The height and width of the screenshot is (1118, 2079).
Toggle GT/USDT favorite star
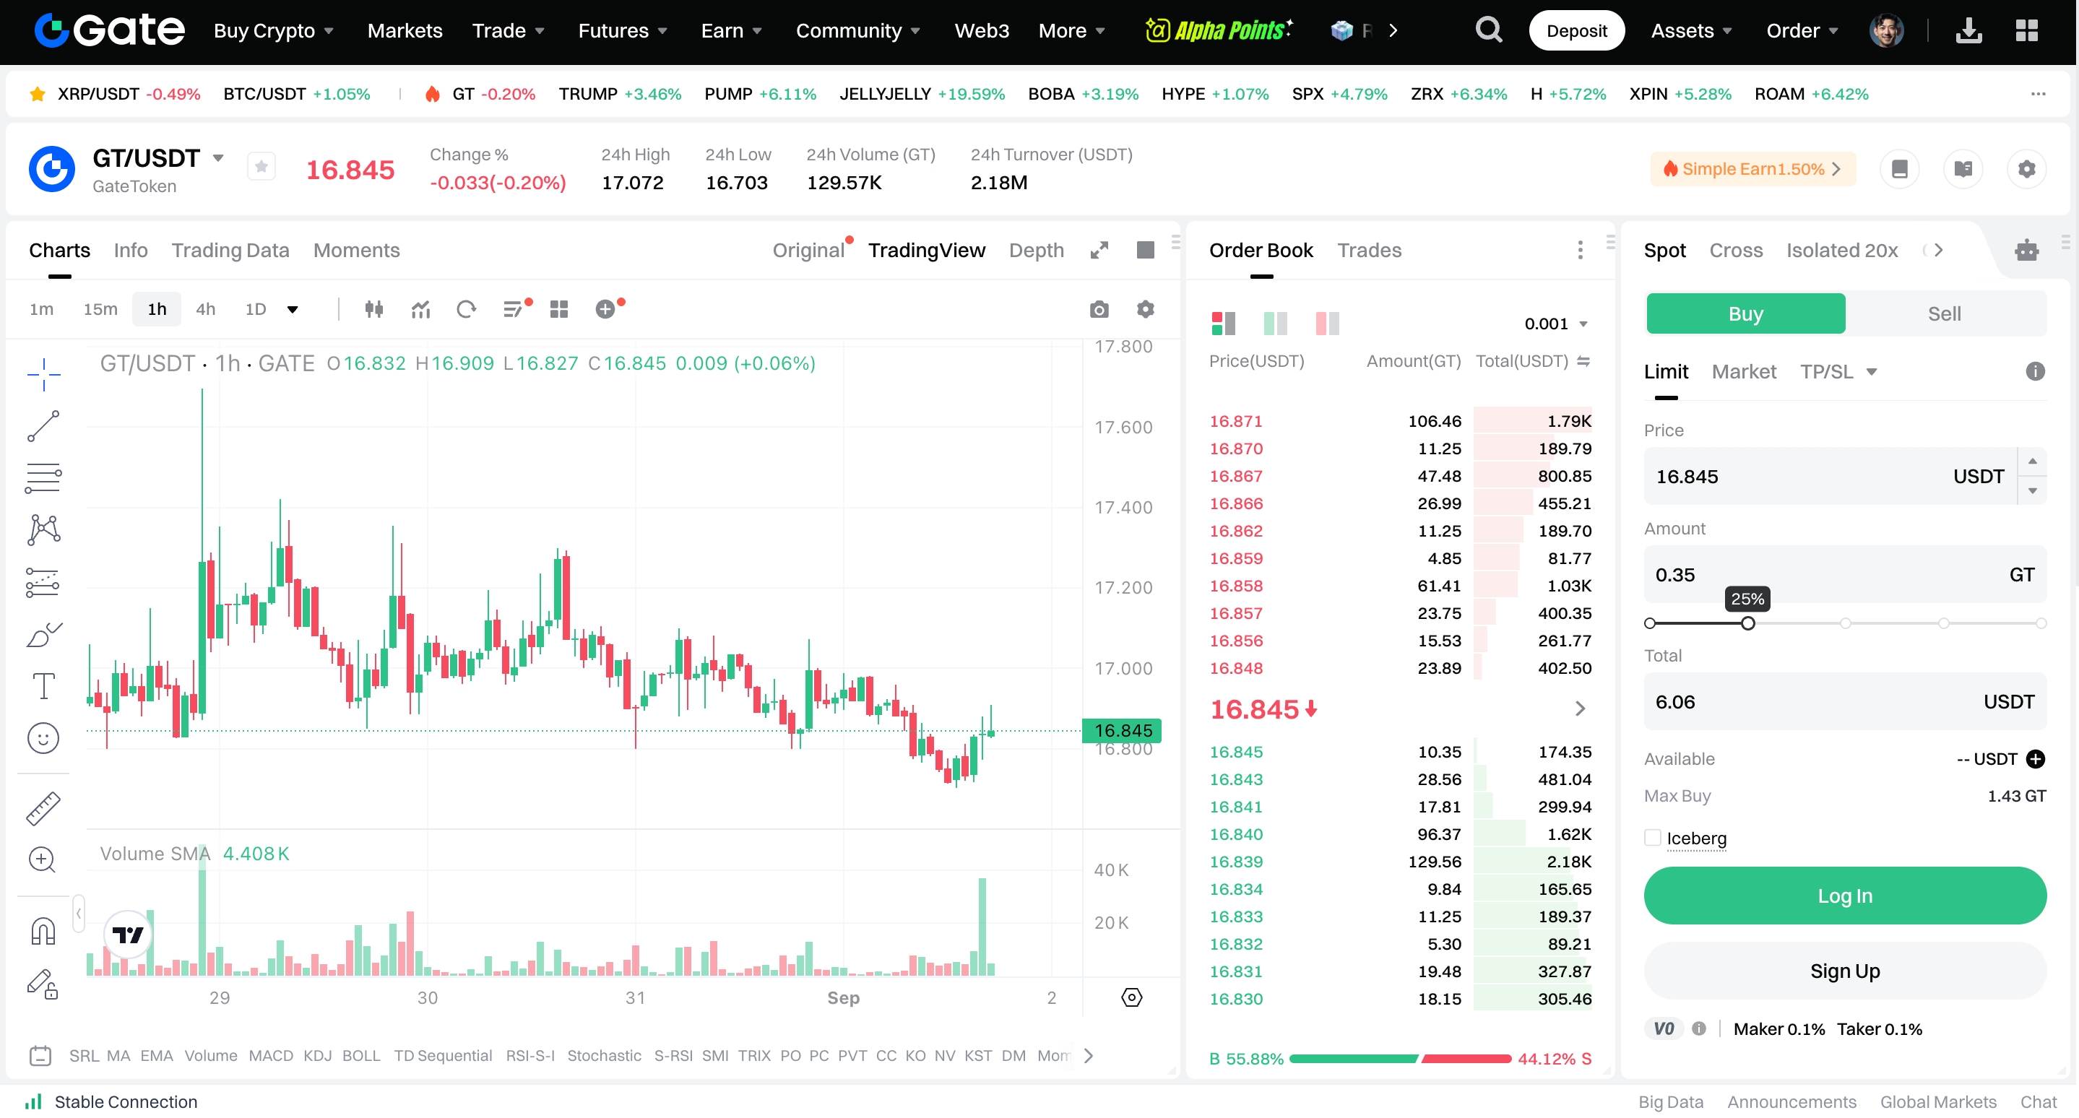tap(261, 167)
